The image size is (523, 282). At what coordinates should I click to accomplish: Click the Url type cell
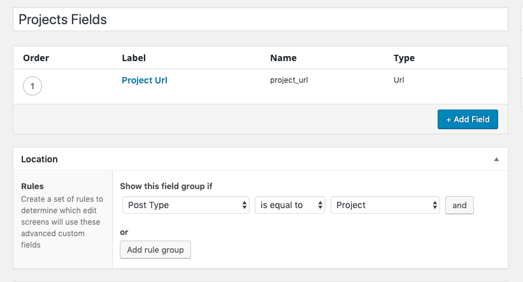click(399, 81)
